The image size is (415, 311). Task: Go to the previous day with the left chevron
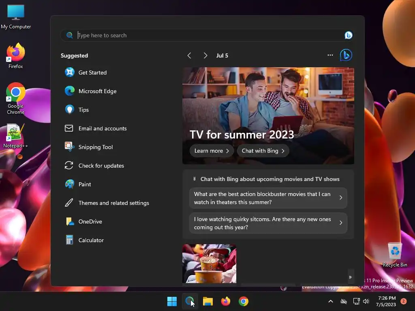189,55
